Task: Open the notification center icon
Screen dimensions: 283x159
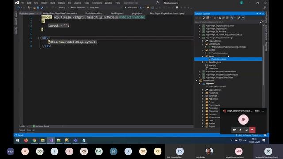Action: pyautogui.click(x=264, y=140)
